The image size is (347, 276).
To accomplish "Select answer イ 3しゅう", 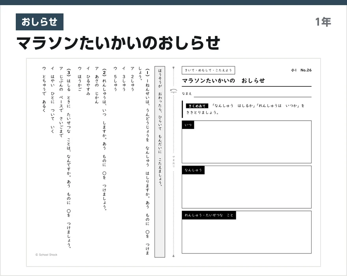I will pyautogui.click(x=124, y=79).
